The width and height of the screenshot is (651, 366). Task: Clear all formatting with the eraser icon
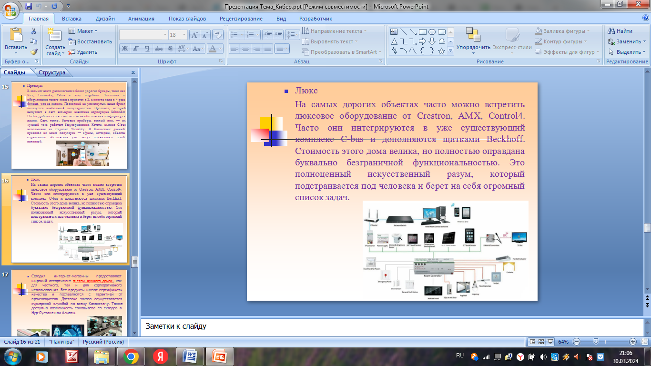[x=218, y=35]
